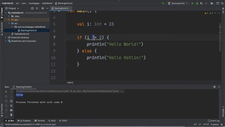
Task: Expand the .idea folder
Action: [x=9, y=16]
